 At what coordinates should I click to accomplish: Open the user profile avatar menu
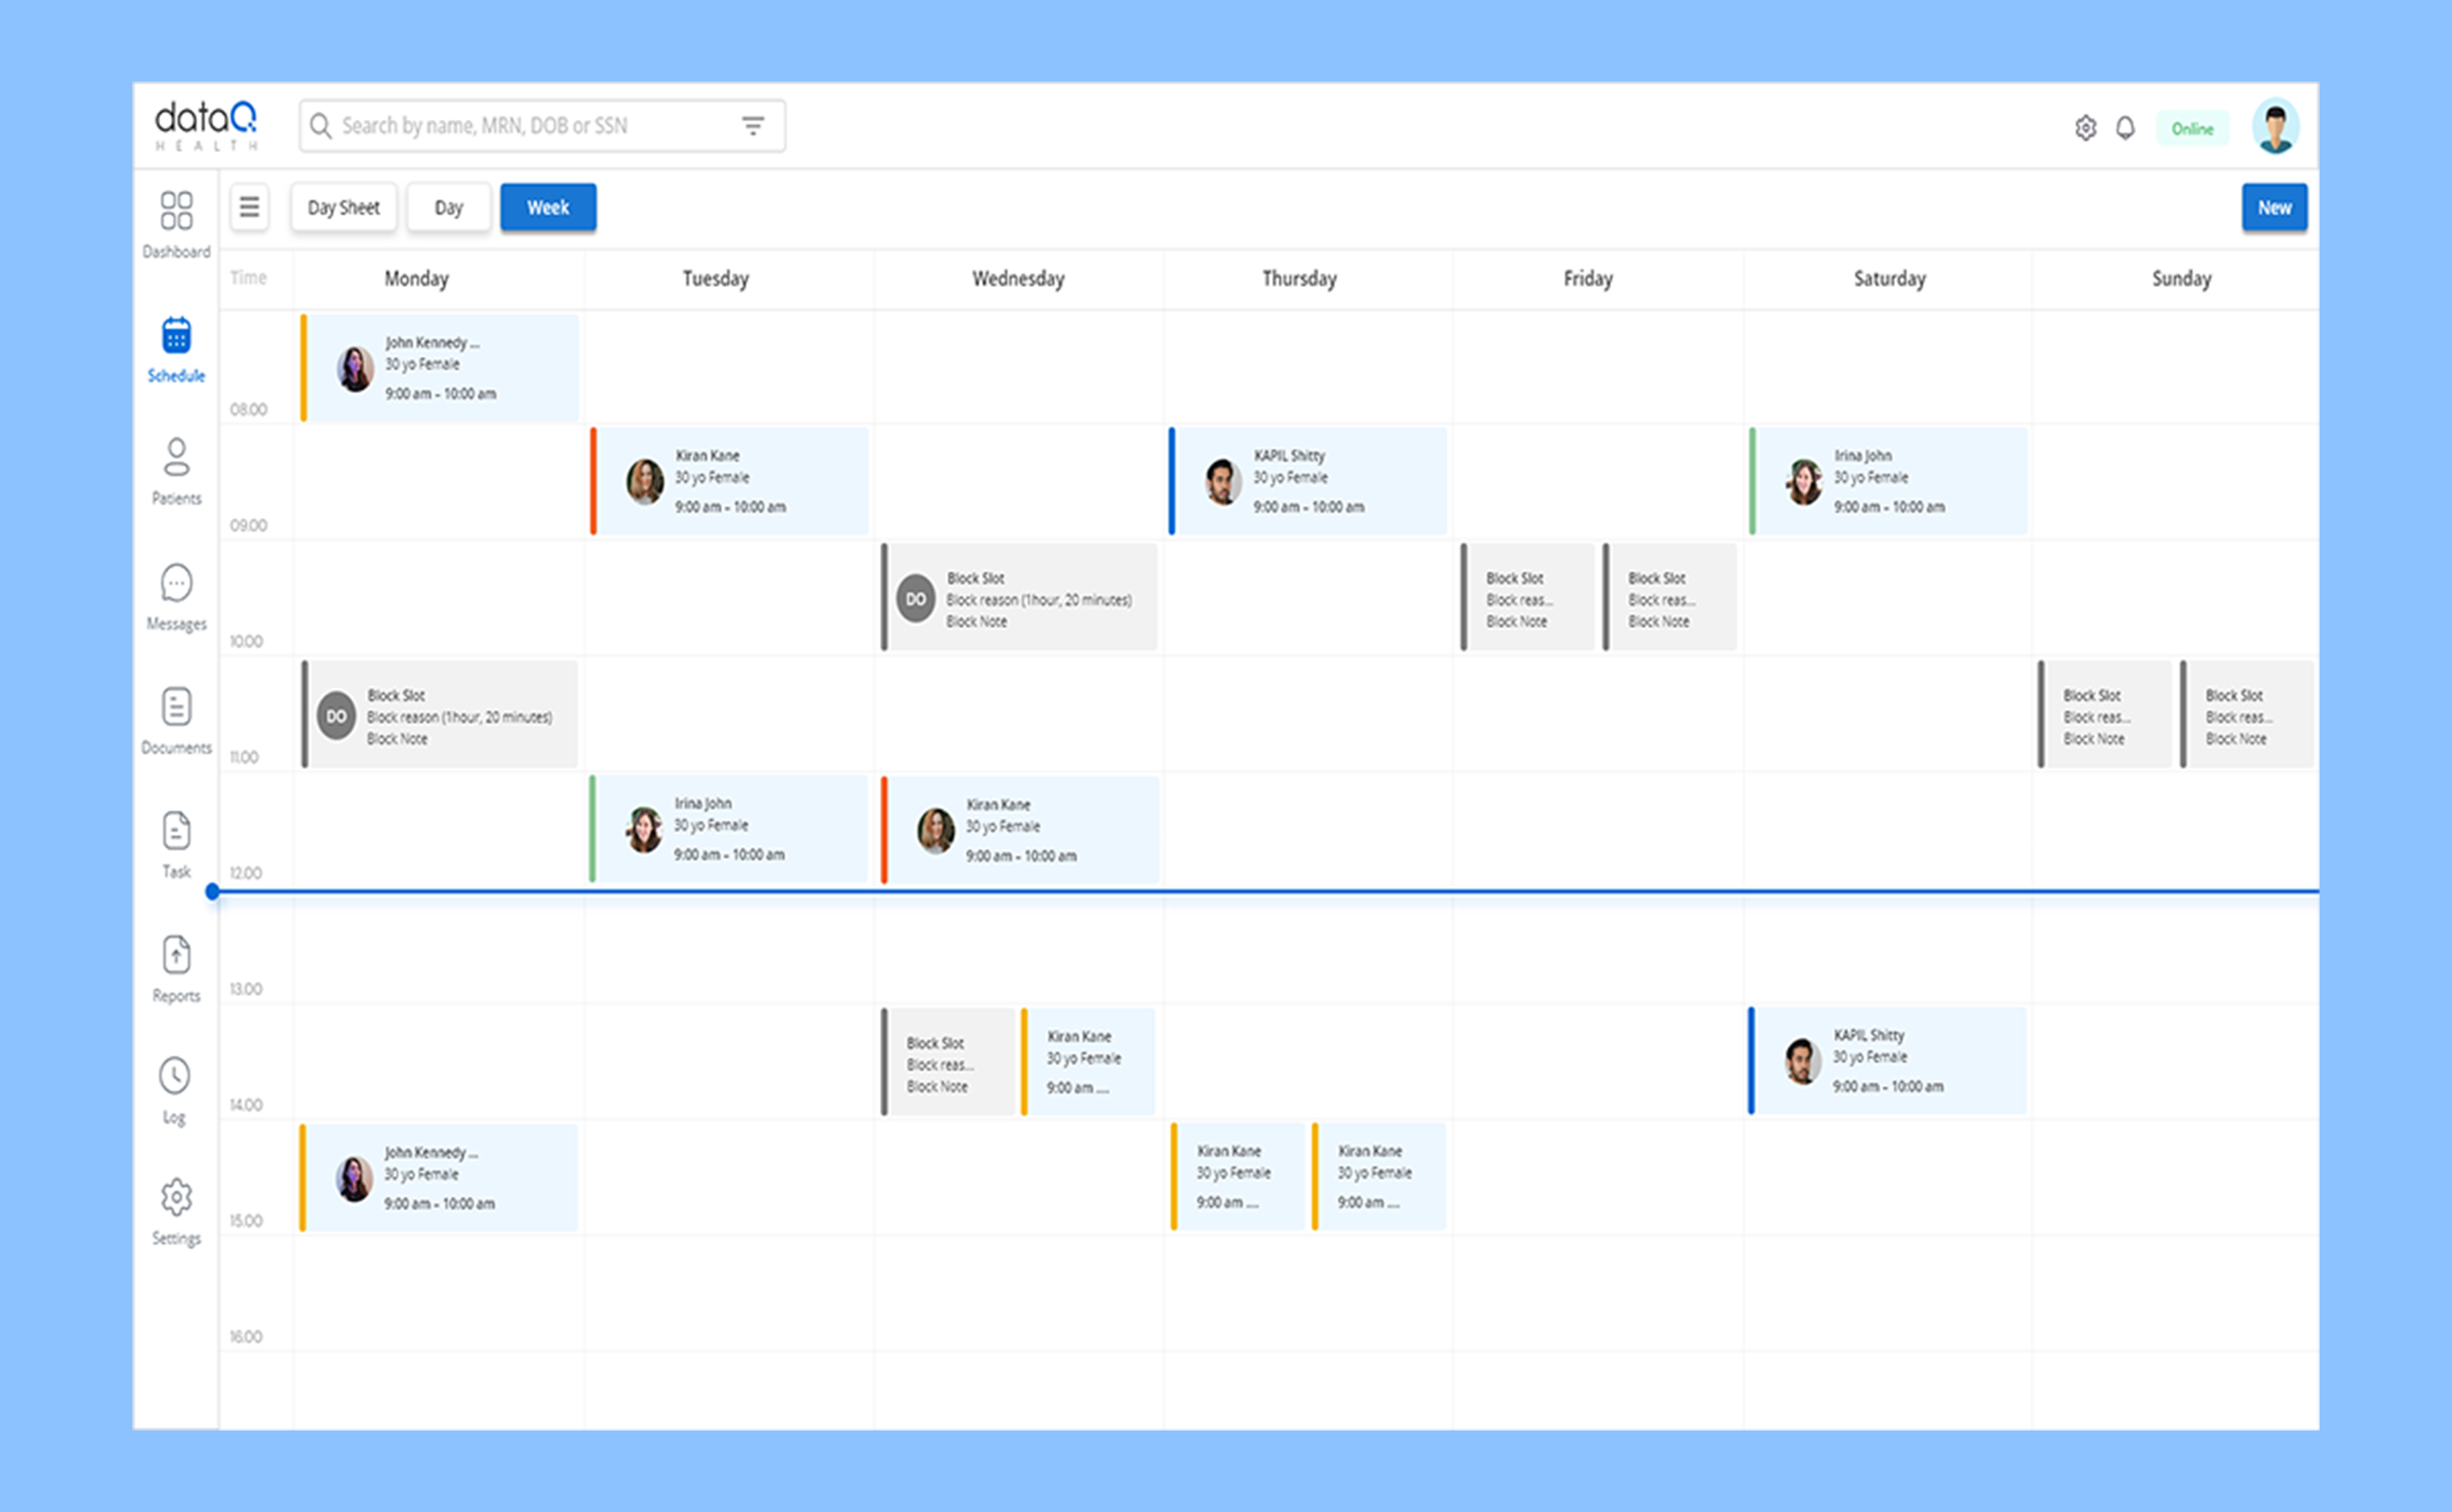2274,127
